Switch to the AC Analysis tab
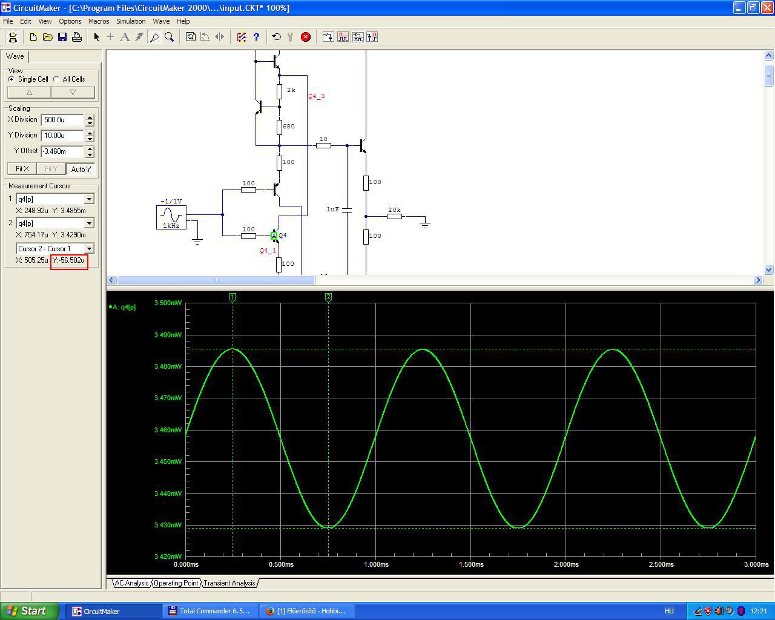 (x=131, y=583)
